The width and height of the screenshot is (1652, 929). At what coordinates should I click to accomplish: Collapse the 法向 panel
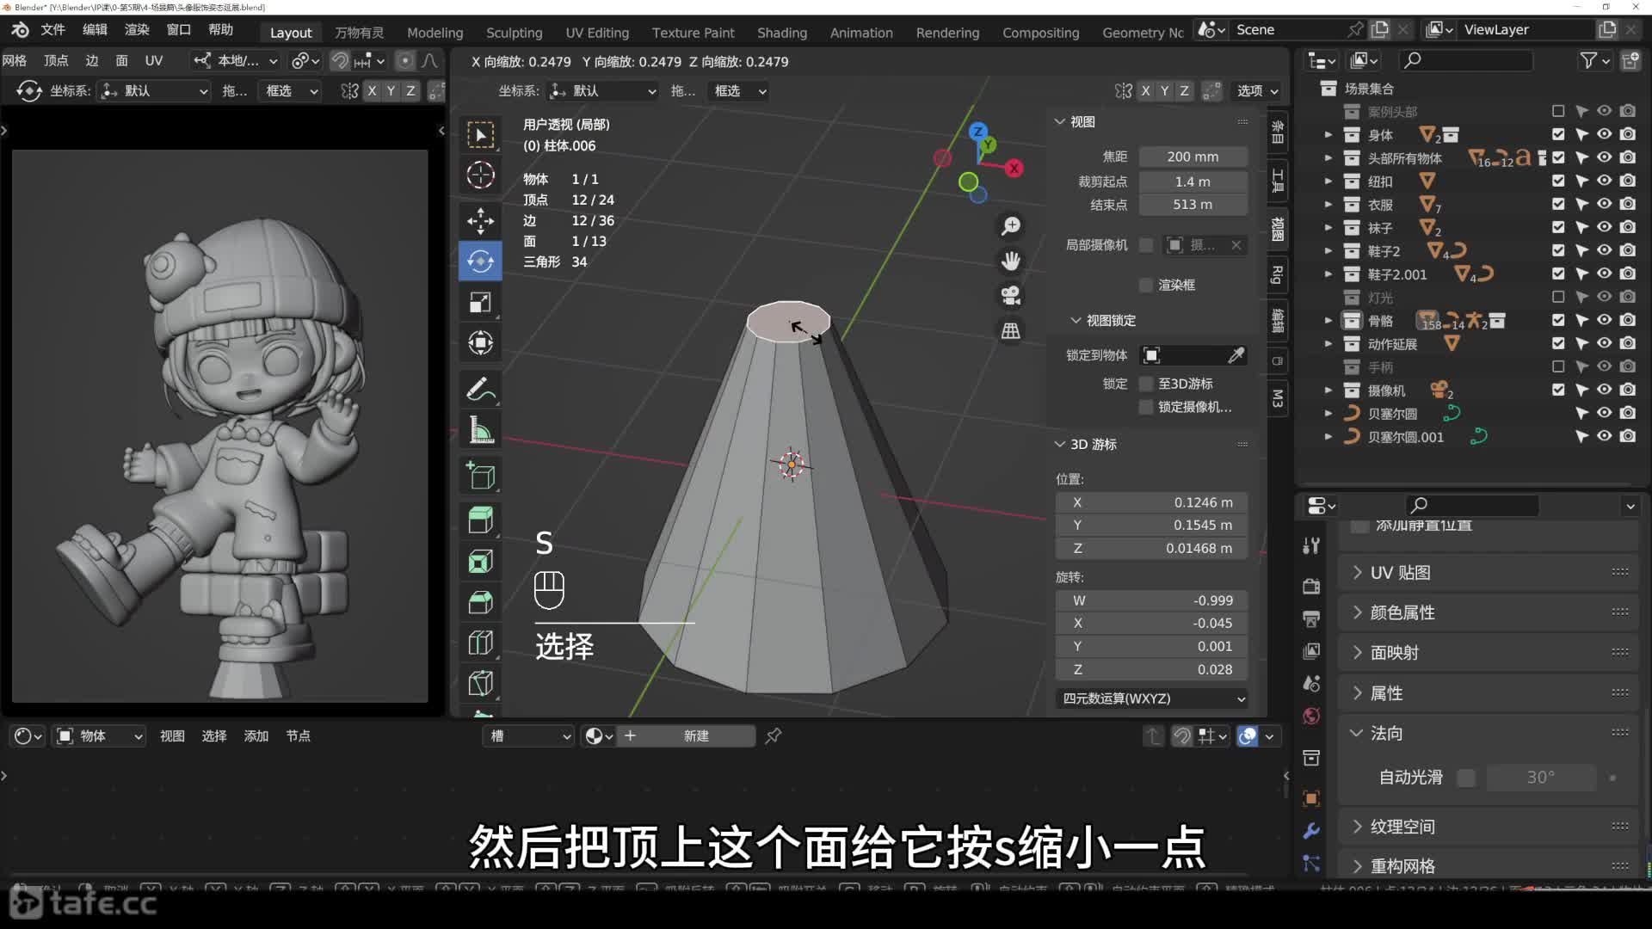(1490, 733)
